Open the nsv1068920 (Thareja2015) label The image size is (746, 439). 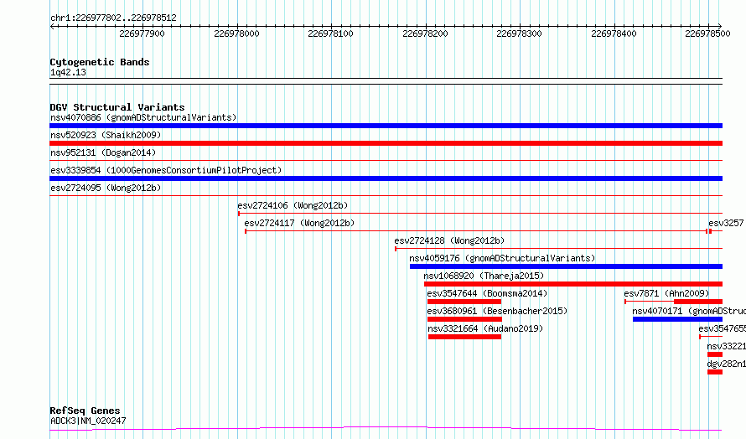484,276
